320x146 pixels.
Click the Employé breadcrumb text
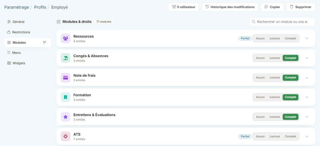click(60, 7)
